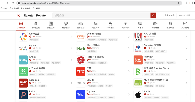This screenshot has width=195, height=102.
Task: Focus the 搜尋品牌 search field
Action: click(x=101, y=15)
